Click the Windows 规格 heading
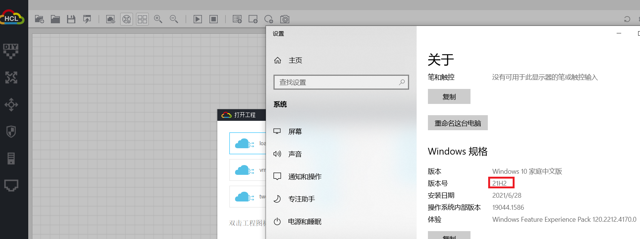Screen dimensions: 640x239 [458, 151]
